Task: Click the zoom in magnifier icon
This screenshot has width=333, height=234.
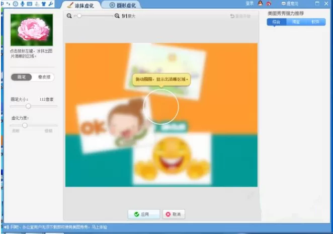Action: [117, 16]
